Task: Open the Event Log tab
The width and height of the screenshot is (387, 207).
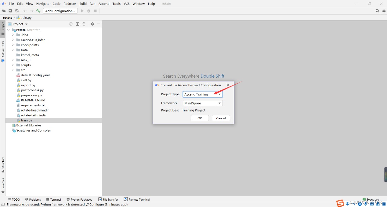Action: coord(371,200)
